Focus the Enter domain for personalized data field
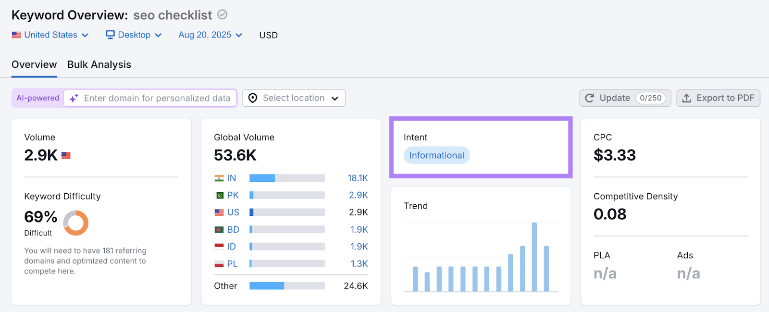769x312 pixels. [x=157, y=99]
